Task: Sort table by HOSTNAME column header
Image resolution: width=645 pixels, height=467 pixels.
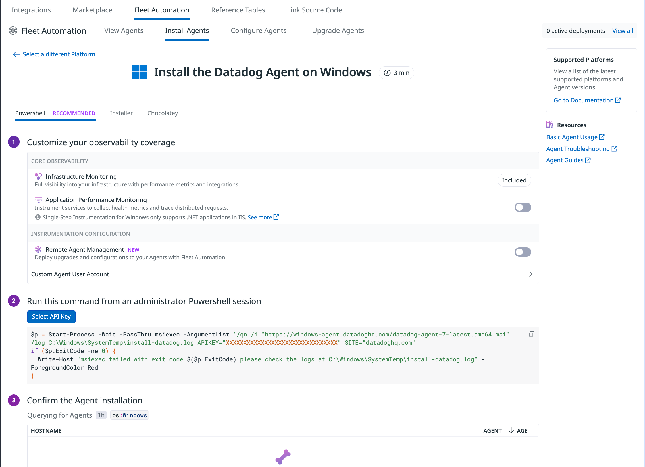Action: (46, 430)
